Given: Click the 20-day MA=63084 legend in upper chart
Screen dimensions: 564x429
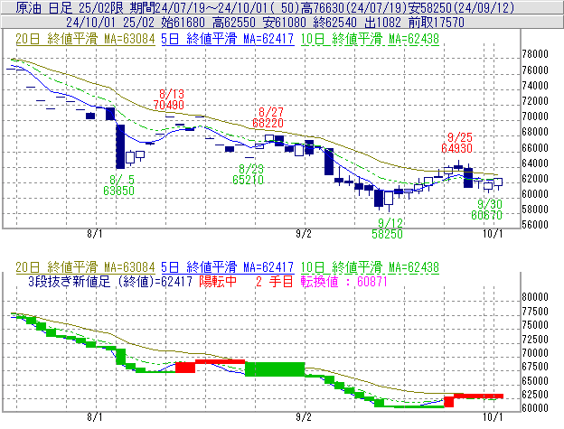Looking at the screenshot, I should coord(85,39).
